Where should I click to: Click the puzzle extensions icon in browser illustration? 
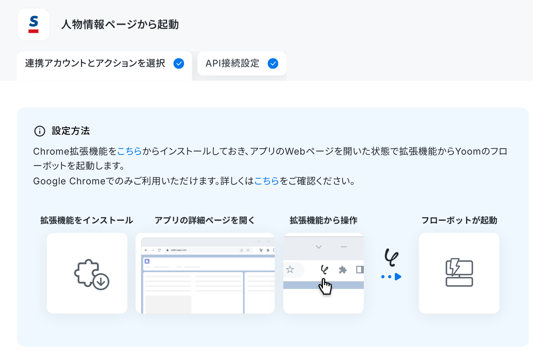tap(343, 270)
